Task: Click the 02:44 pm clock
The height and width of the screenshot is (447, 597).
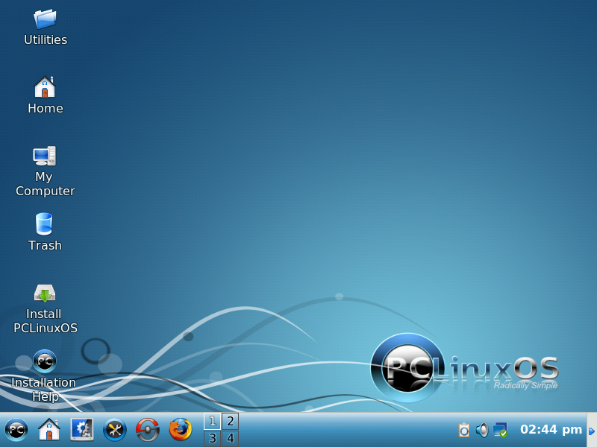Action: (x=551, y=430)
